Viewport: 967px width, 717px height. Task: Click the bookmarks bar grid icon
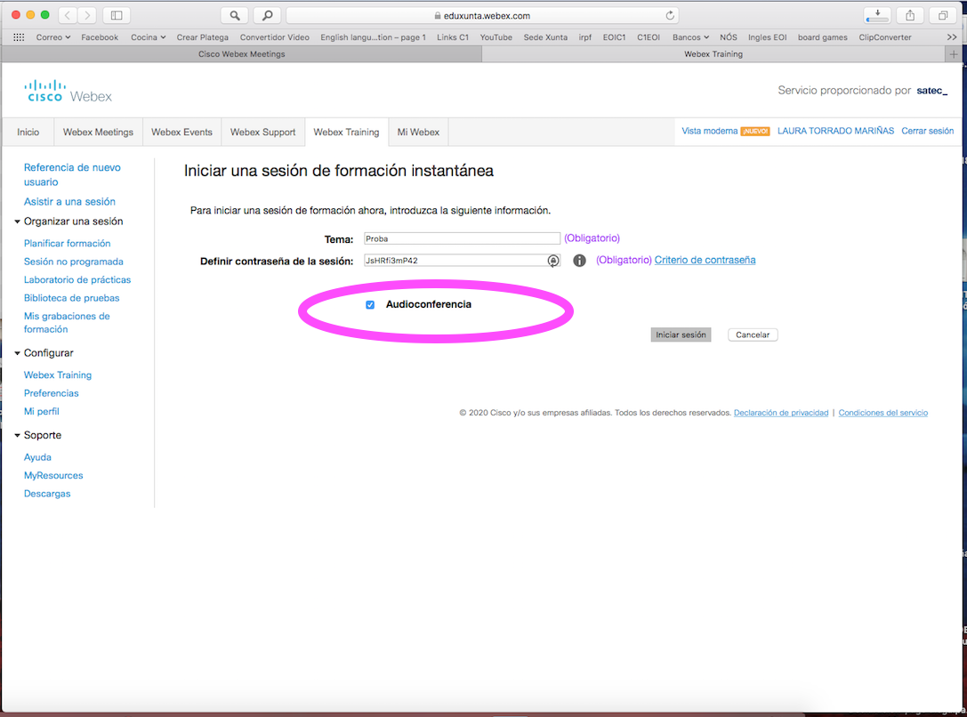click(x=19, y=37)
